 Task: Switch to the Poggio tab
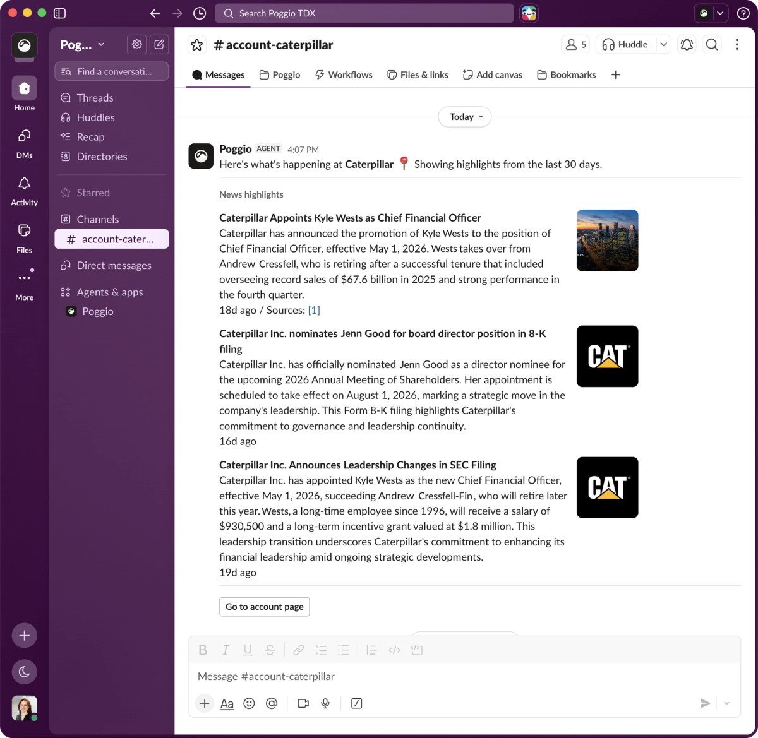[x=280, y=74]
